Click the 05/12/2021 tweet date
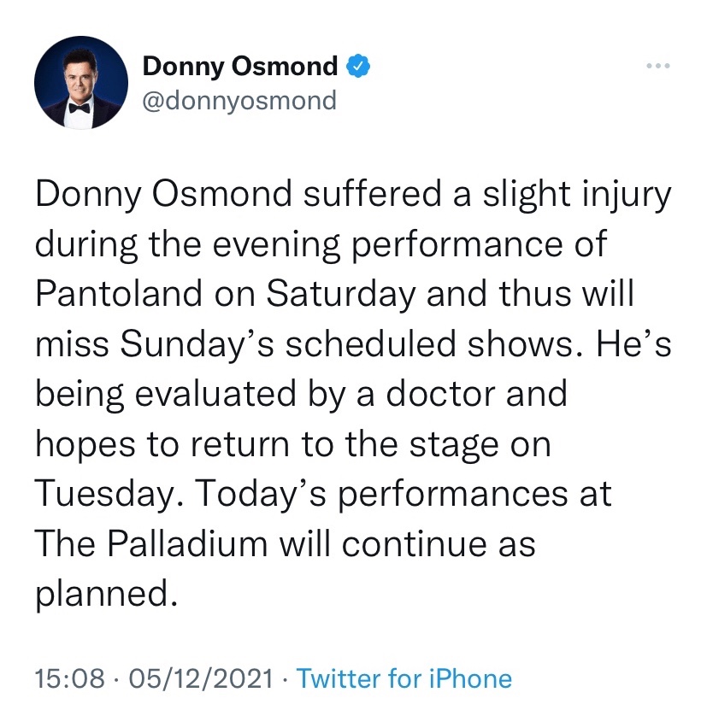 click(x=200, y=679)
